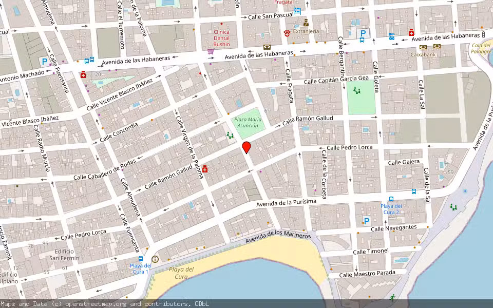Click the Playa del Cura beach label
This screenshot has height=308, width=493.
point(181,273)
